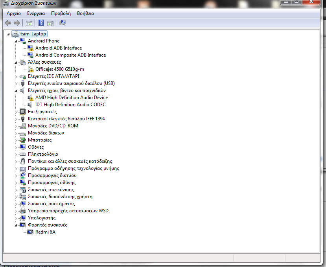Screen dimensions: 326x267
Task: Expand the Μονάδες DVD/CD-ROM category
Action: pyautogui.click(x=16, y=126)
